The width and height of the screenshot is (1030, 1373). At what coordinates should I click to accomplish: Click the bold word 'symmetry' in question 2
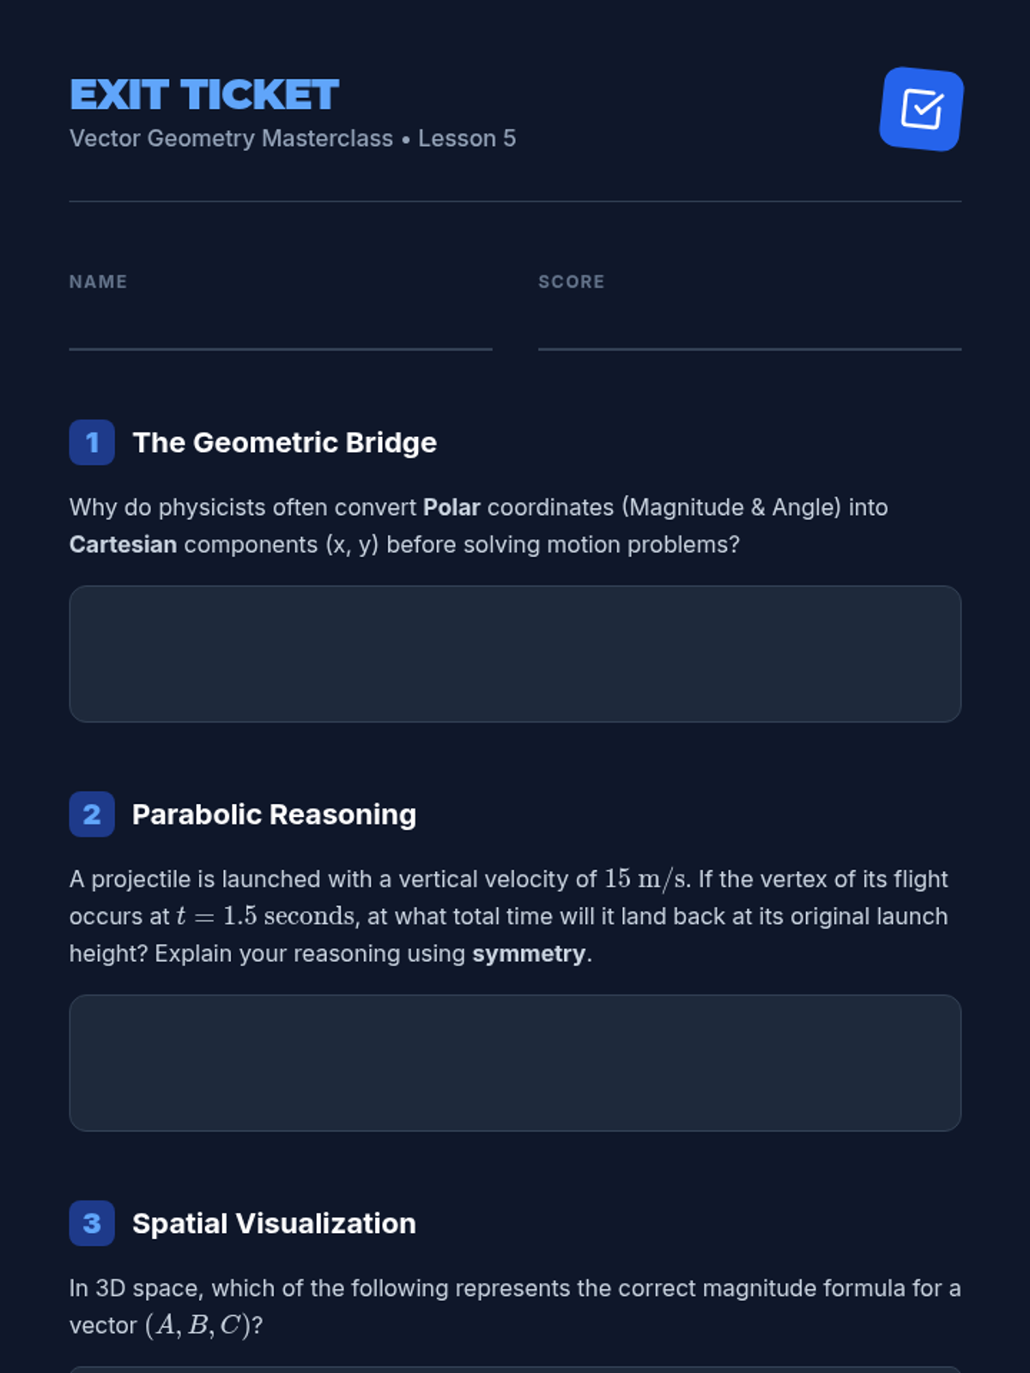coord(529,954)
